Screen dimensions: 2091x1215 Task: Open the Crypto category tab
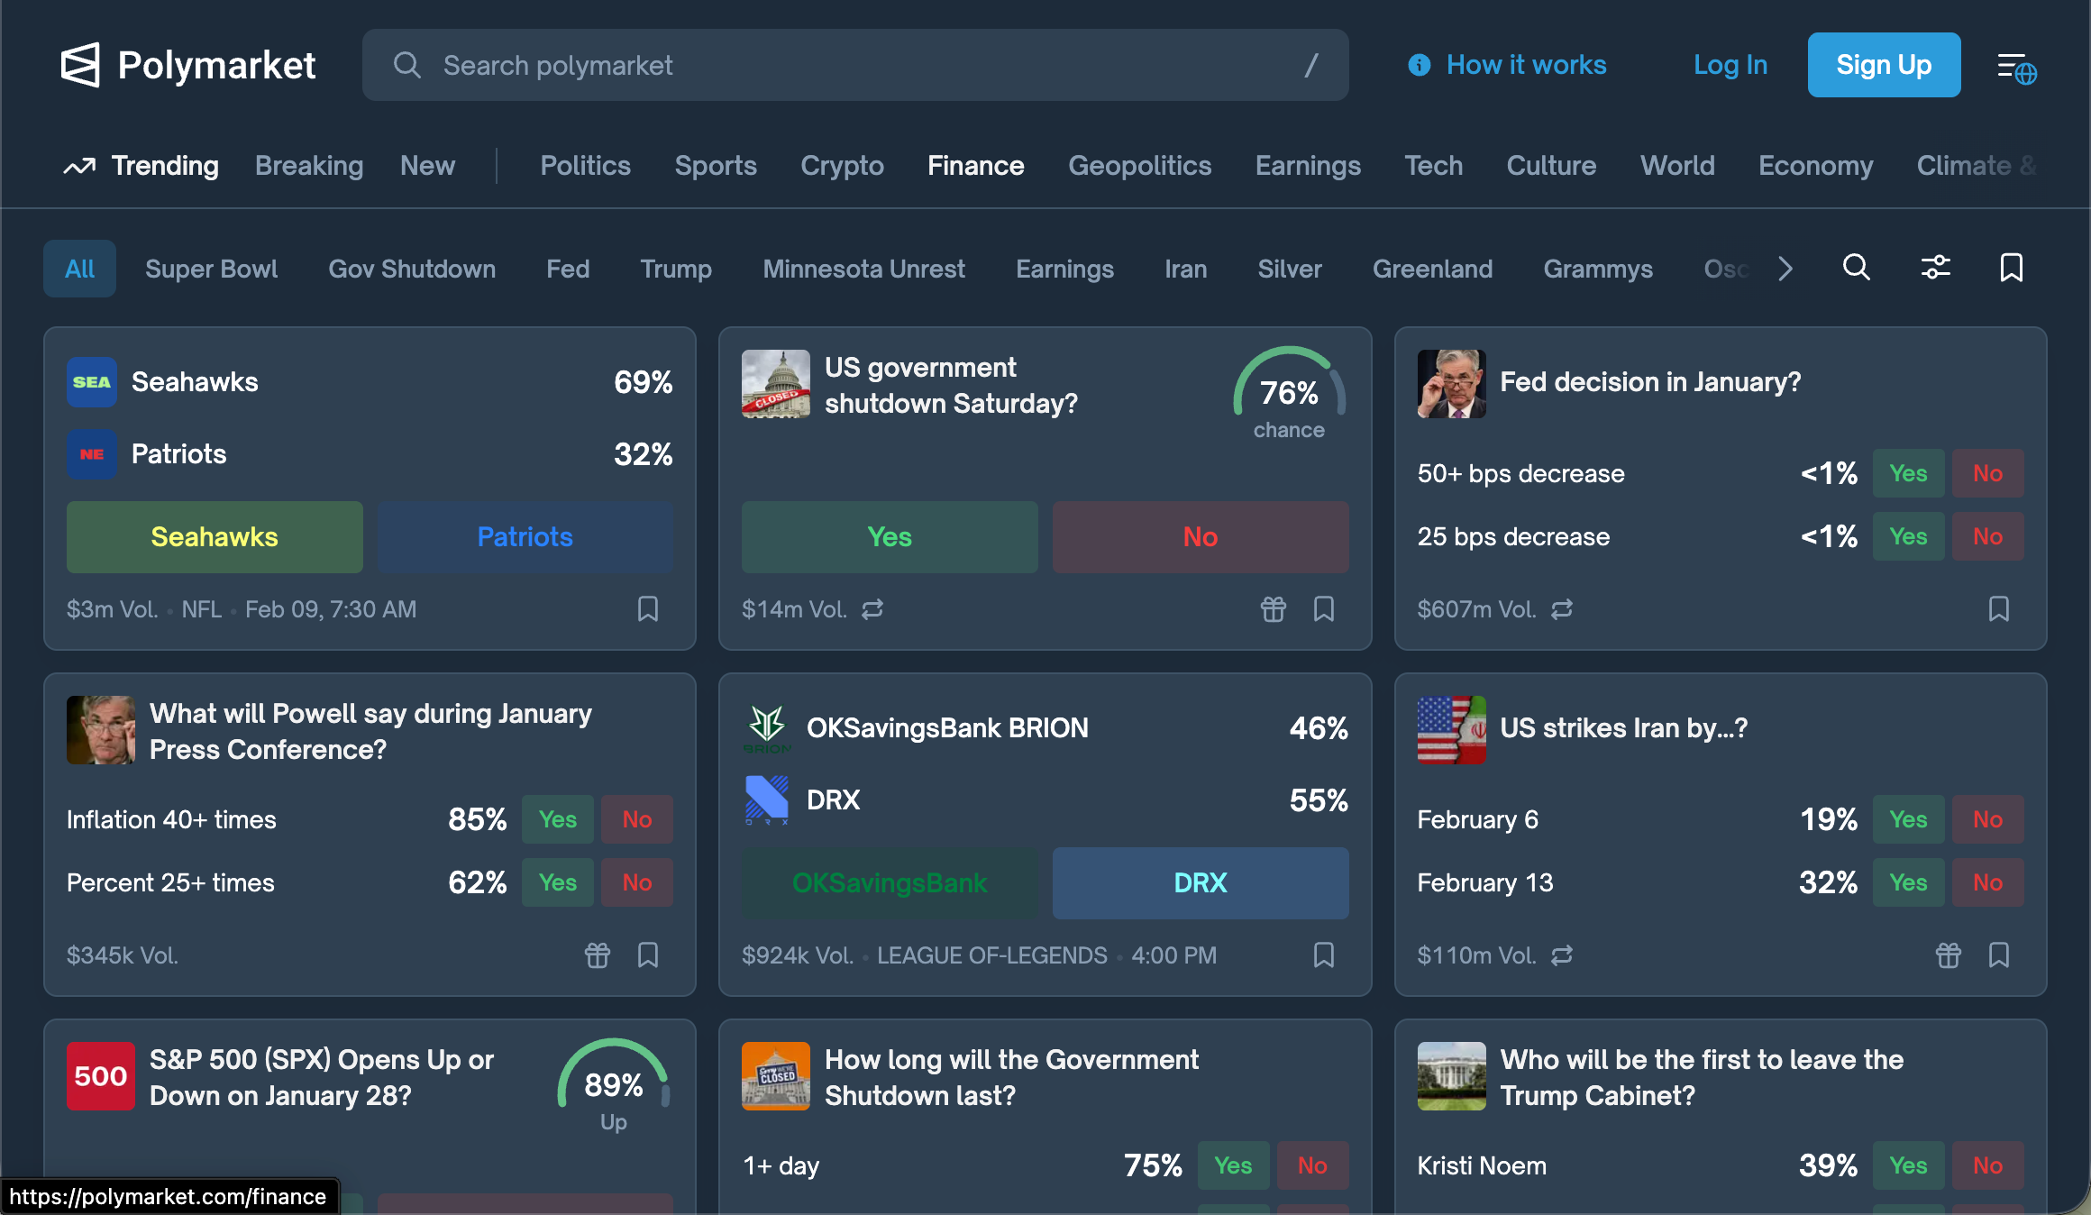[842, 166]
